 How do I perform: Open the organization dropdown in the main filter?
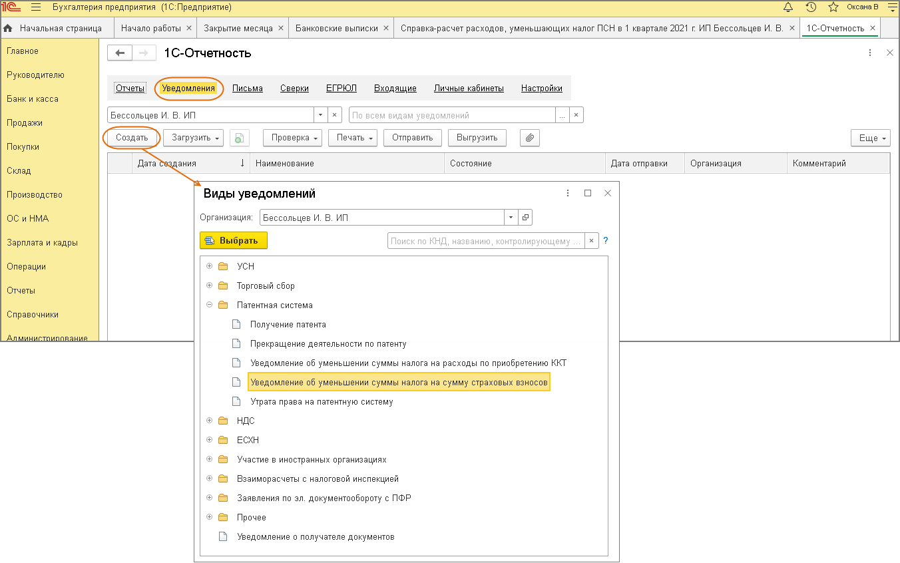tap(321, 115)
